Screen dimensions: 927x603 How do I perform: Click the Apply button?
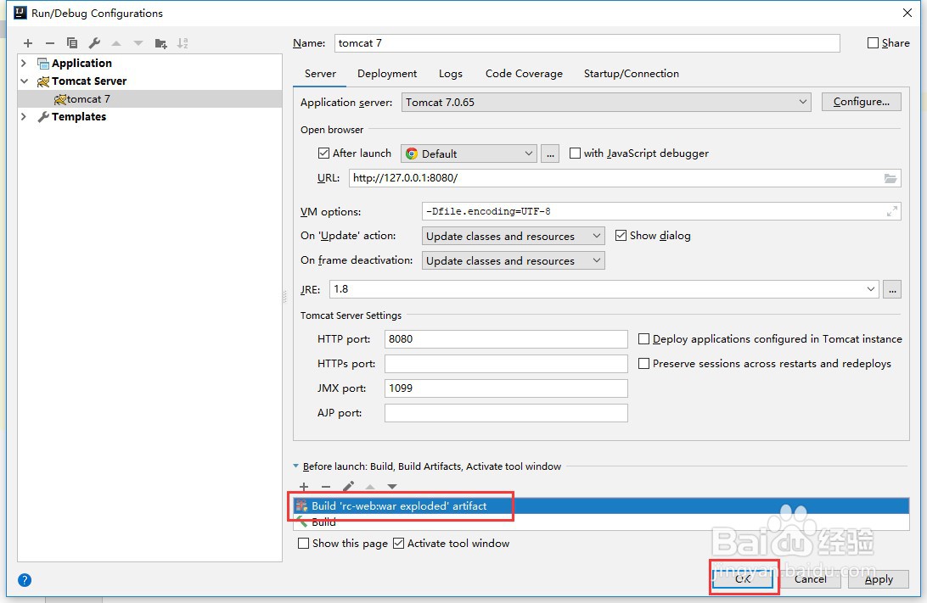coord(879,579)
